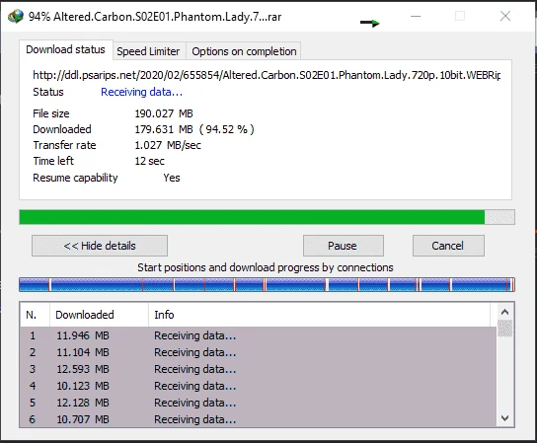Click the downloaded amount 179.631 MB
The width and height of the screenshot is (537, 443).
coord(164,129)
